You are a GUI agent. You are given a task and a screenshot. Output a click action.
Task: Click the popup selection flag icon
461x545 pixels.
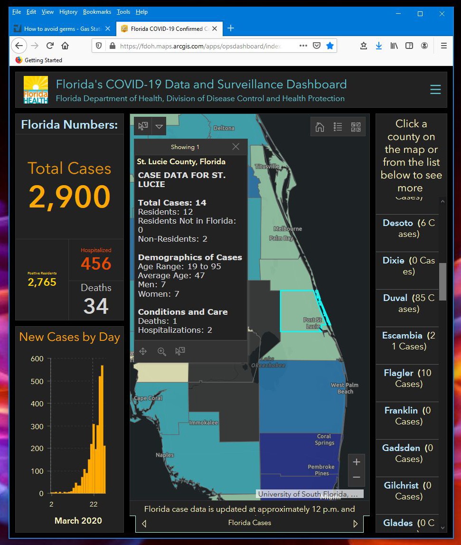tap(180, 351)
